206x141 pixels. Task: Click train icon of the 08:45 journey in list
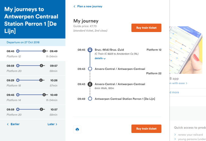(x=18, y=51)
